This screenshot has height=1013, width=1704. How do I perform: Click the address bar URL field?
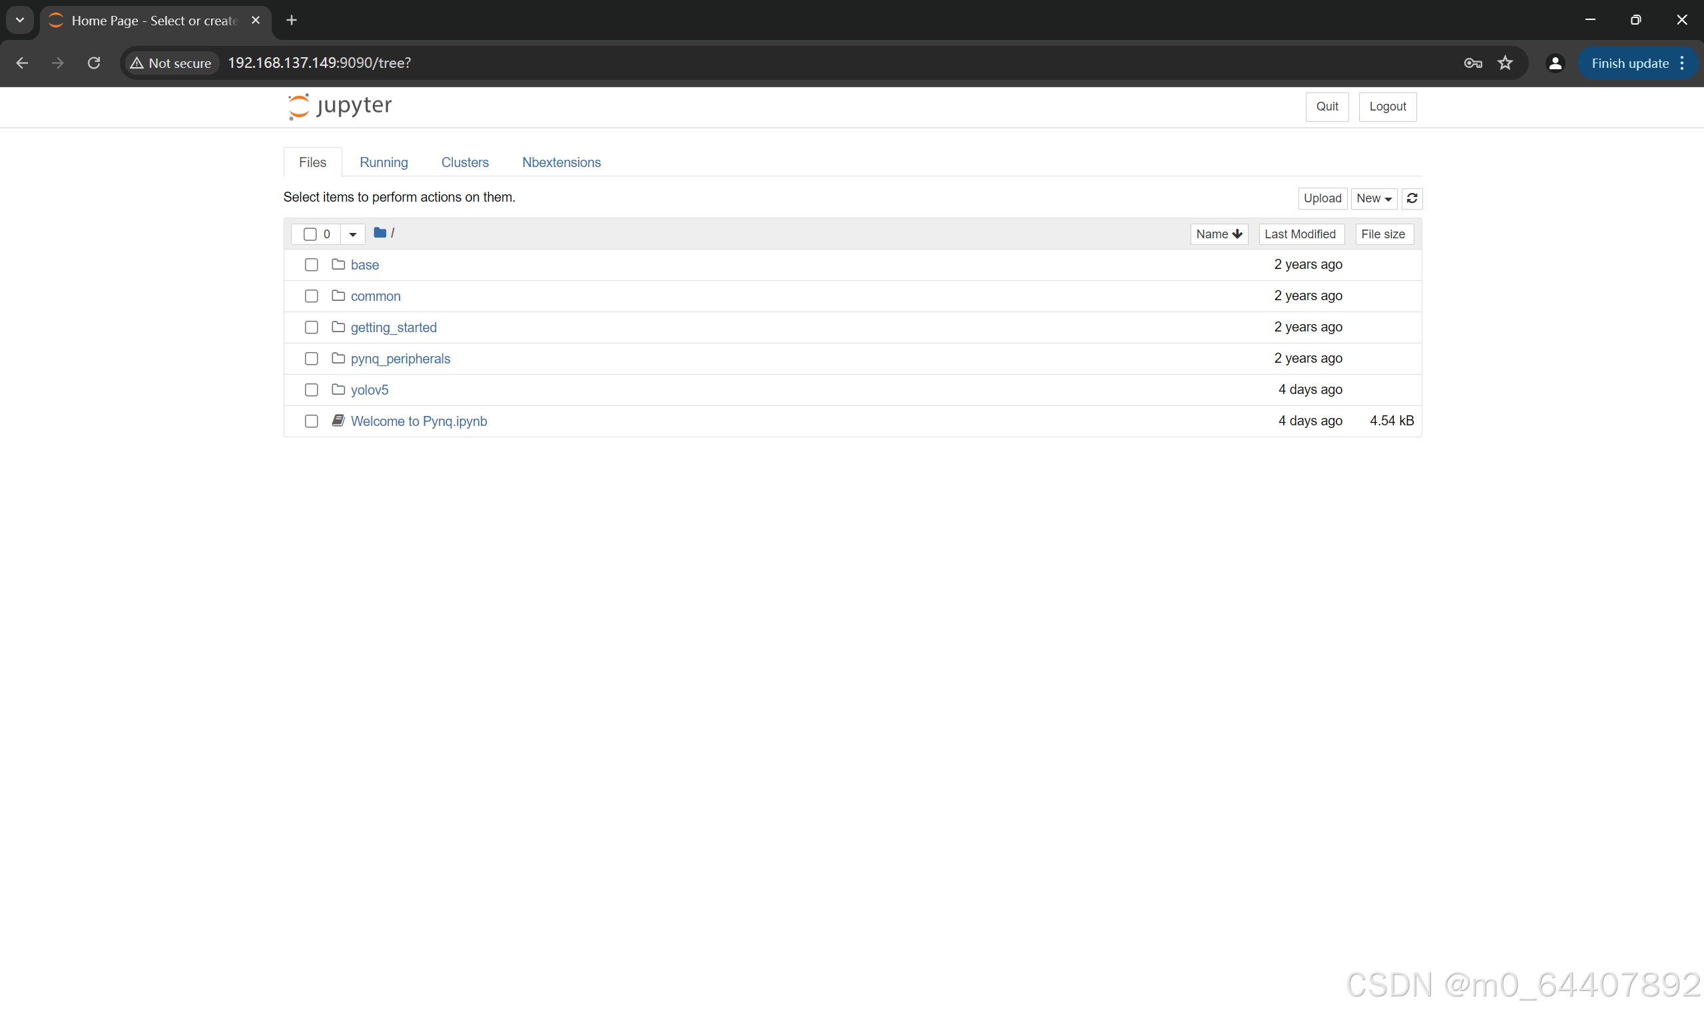pos(820,63)
